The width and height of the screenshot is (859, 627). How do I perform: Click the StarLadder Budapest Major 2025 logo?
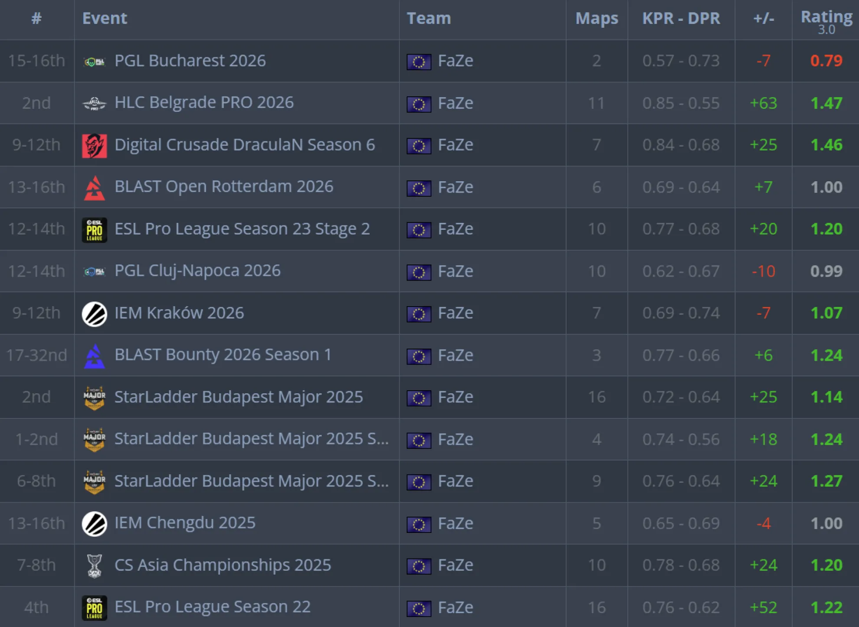click(x=94, y=398)
